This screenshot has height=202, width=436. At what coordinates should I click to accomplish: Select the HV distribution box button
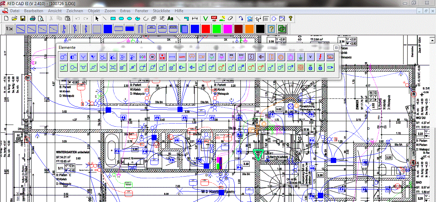click(x=162, y=29)
